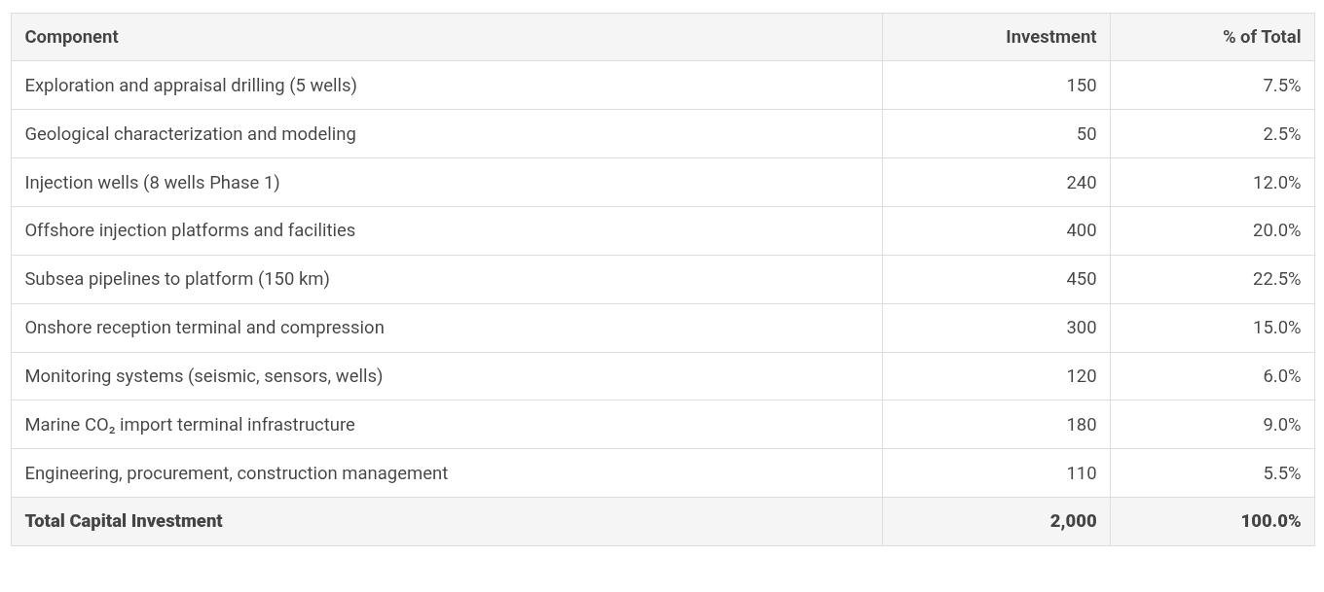Select the Exploration and appraisal drilling row label
The width and height of the screenshot is (1324, 592).
[191, 86]
